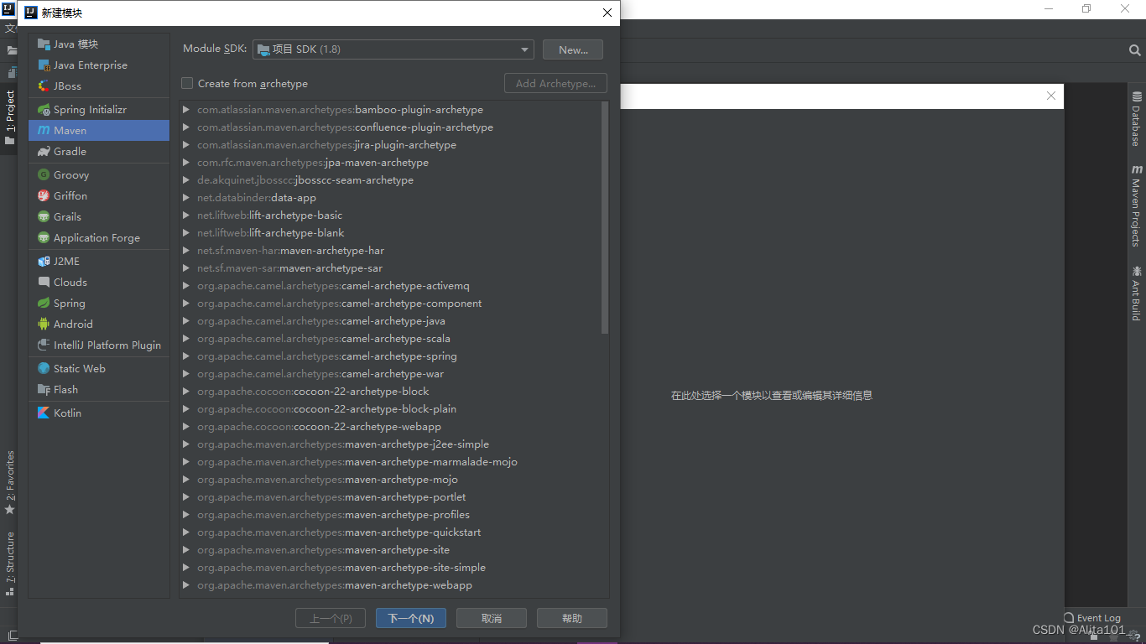Expand lift-archetype-basic node

coord(186,216)
